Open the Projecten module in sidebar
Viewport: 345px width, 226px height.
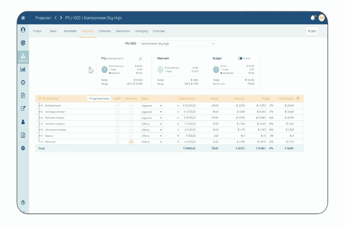(23, 57)
